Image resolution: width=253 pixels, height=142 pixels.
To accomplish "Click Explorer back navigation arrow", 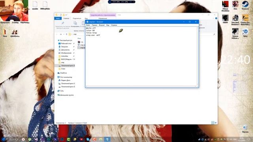I will (x=57, y=34).
